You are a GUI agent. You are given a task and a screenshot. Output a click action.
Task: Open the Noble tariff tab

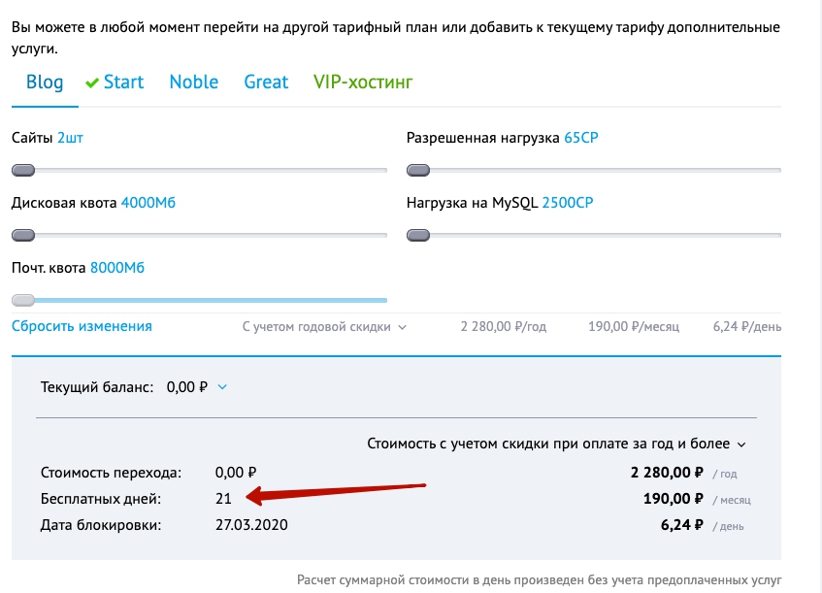[193, 82]
